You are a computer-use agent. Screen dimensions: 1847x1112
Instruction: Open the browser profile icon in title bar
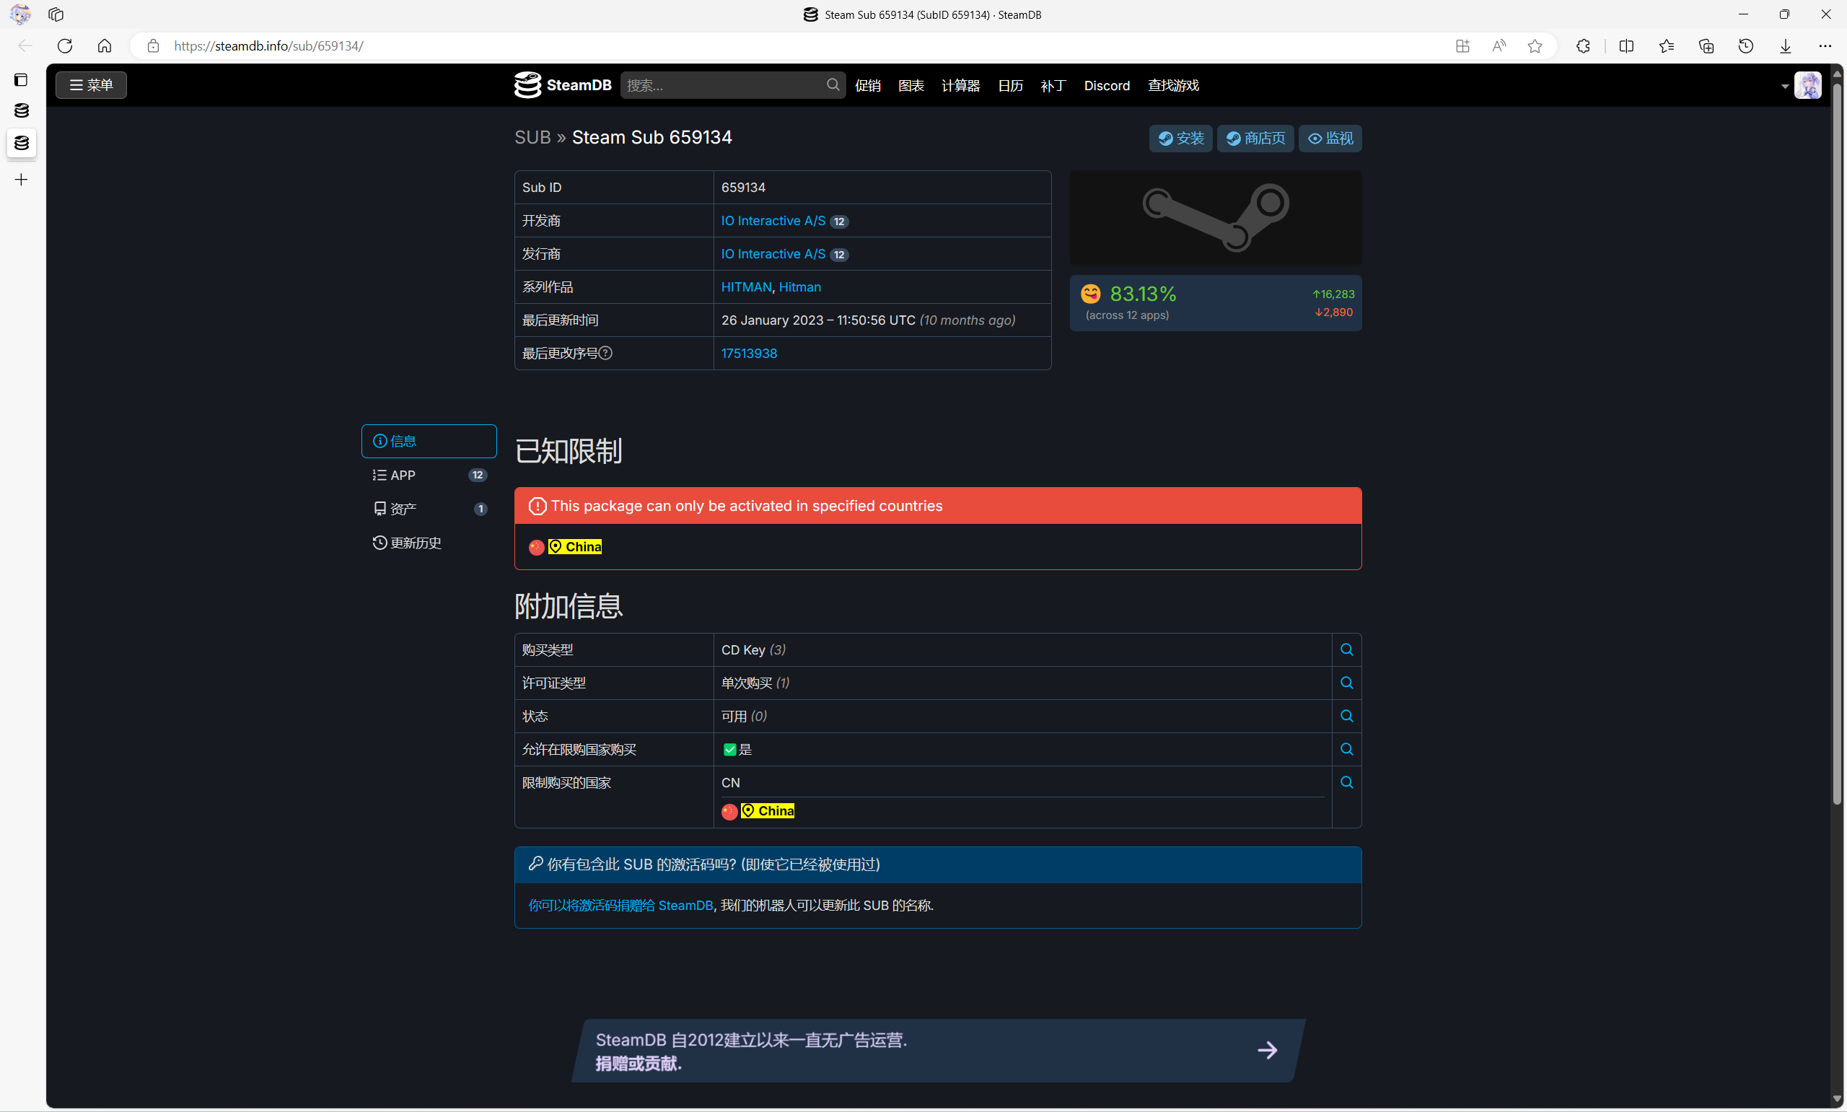click(x=20, y=14)
